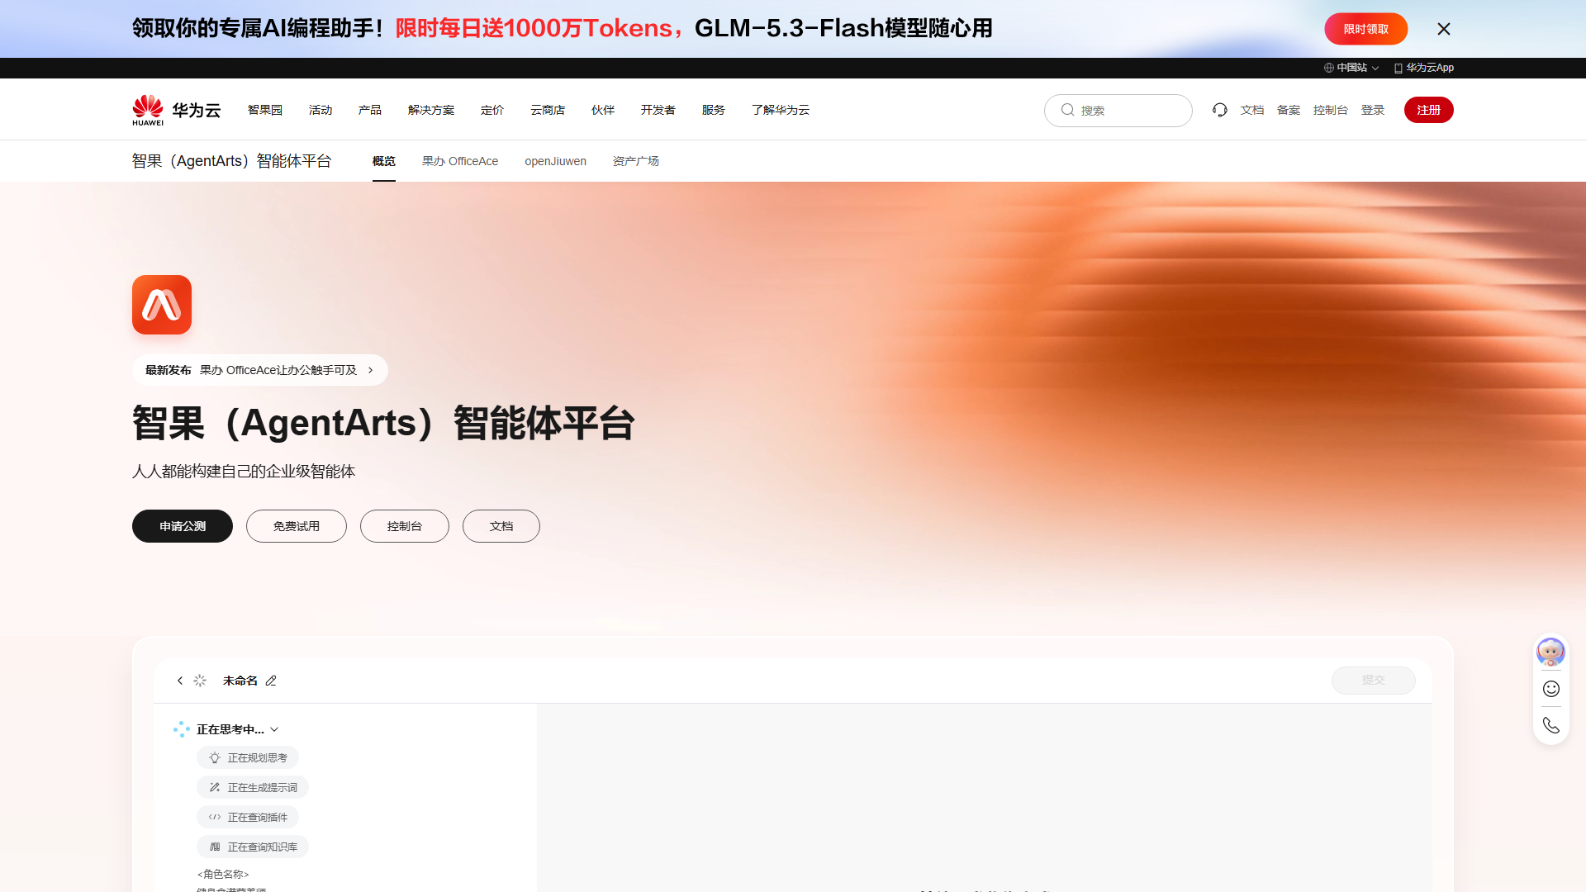Click the globe icon beside 中国站
This screenshot has height=892, width=1586.
click(x=1329, y=68)
